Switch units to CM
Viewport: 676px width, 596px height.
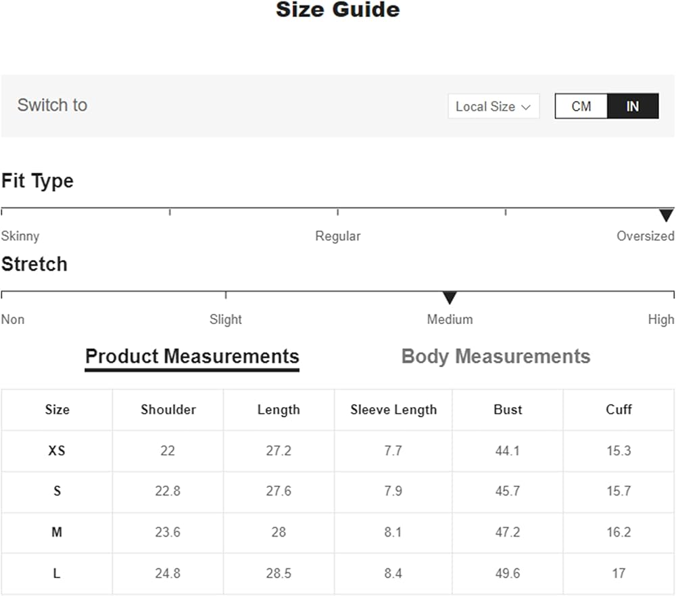[581, 106]
